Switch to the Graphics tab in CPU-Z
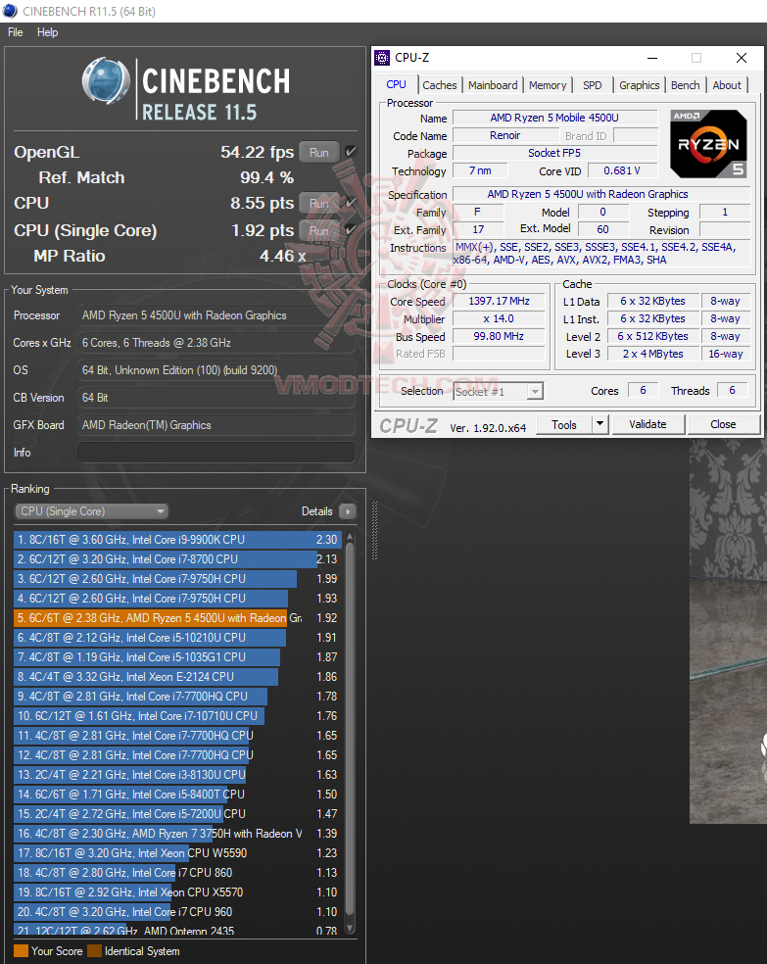Image resolution: width=767 pixels, height=964 pixels. [639, 85]
